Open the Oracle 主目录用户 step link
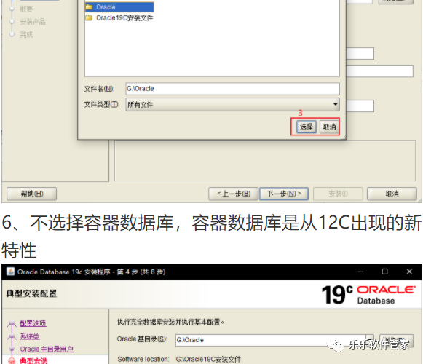This screenshot has height=364, width=423. point(47,349)
